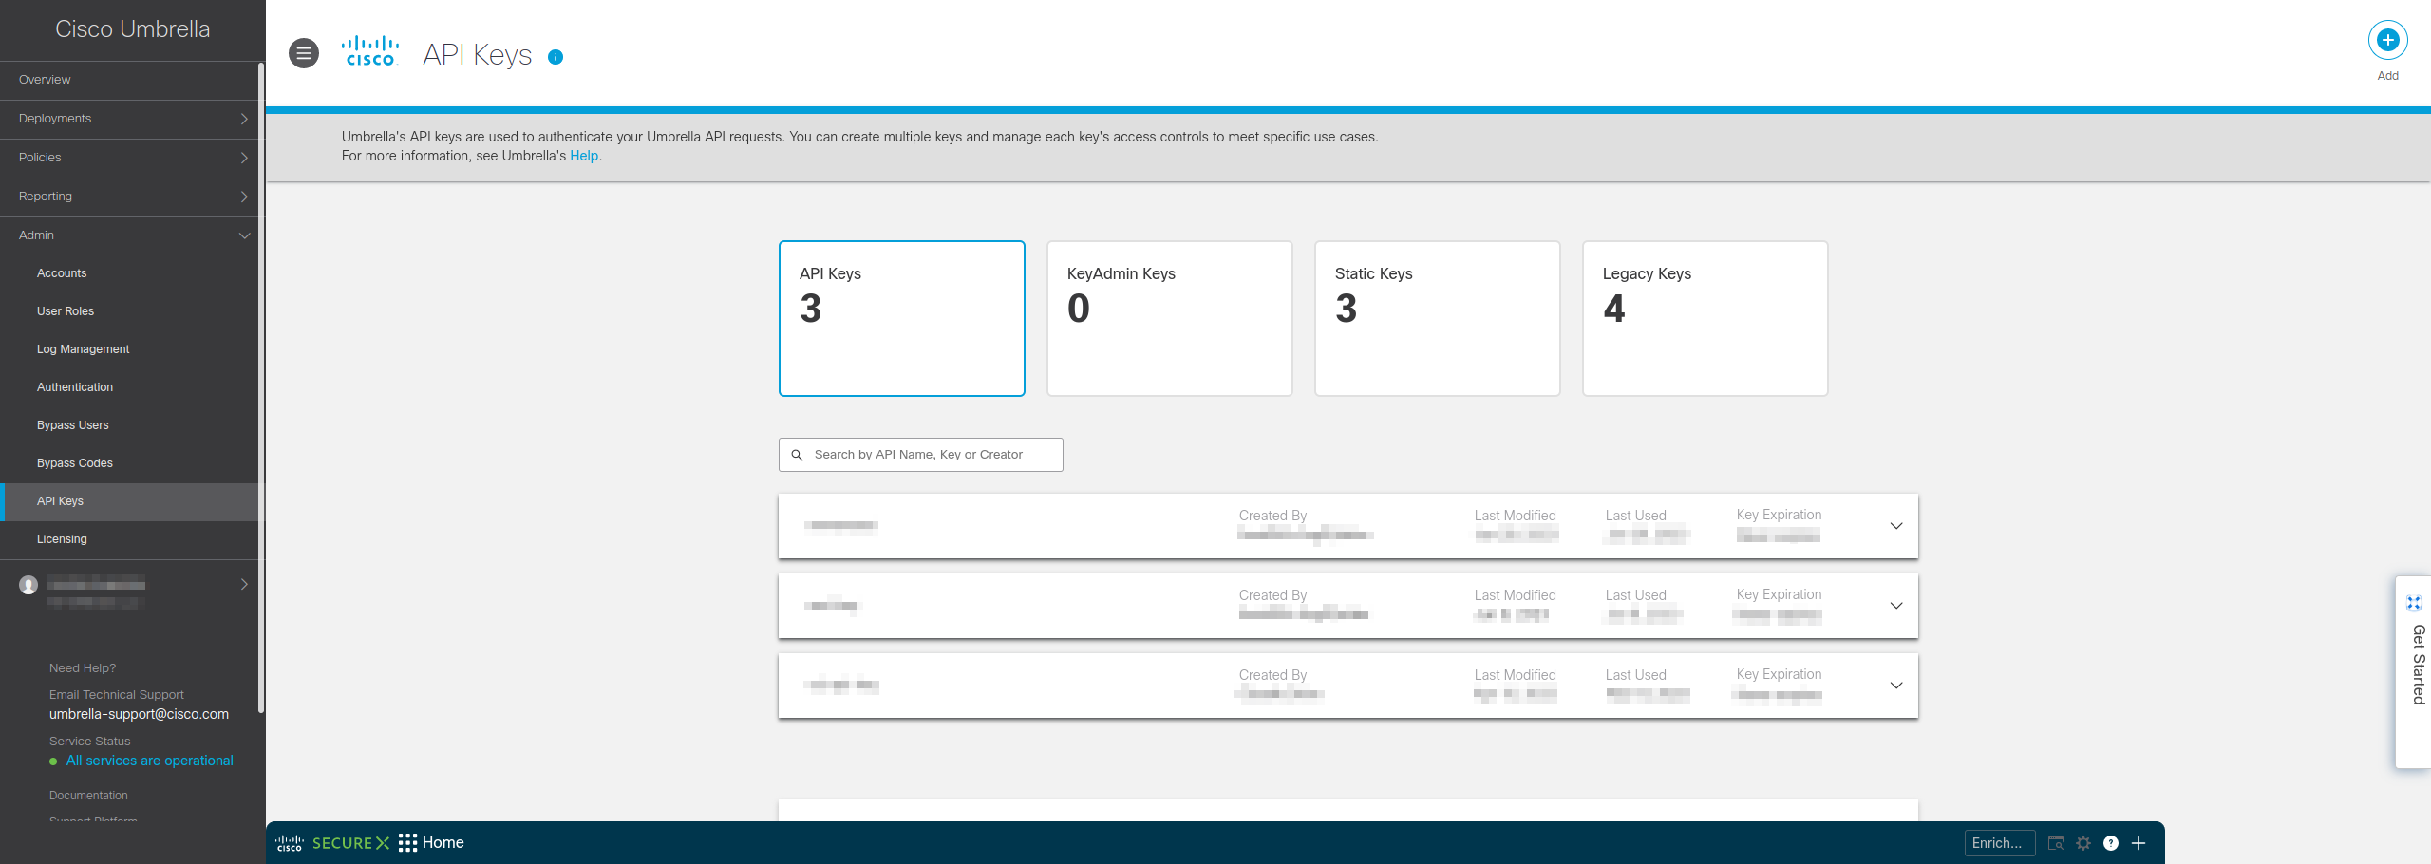Click the Add API key plus icon
Viewport: 2431px width, 864px height.
click(x=2387, y=41)
